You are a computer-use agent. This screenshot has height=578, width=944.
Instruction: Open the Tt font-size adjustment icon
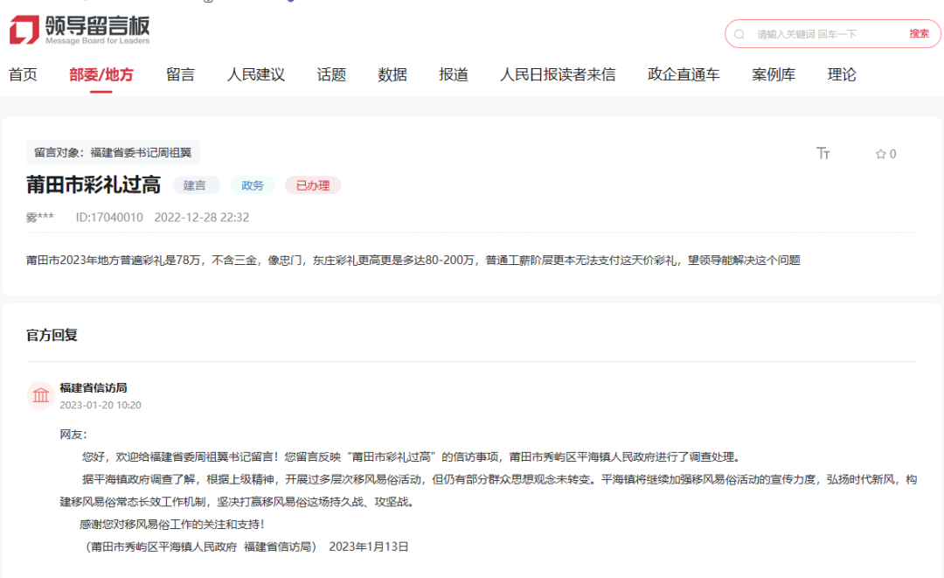[x=823, y=153]
